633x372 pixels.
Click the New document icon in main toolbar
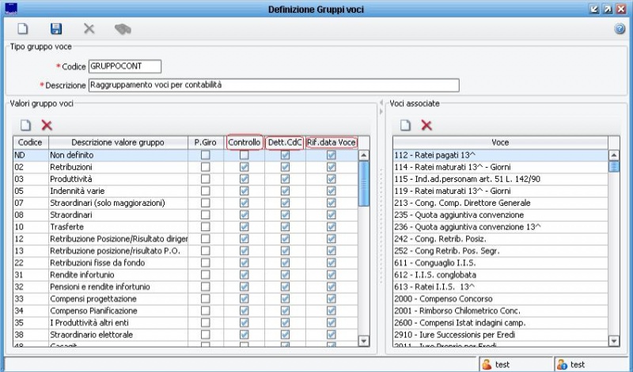[23, 28]
